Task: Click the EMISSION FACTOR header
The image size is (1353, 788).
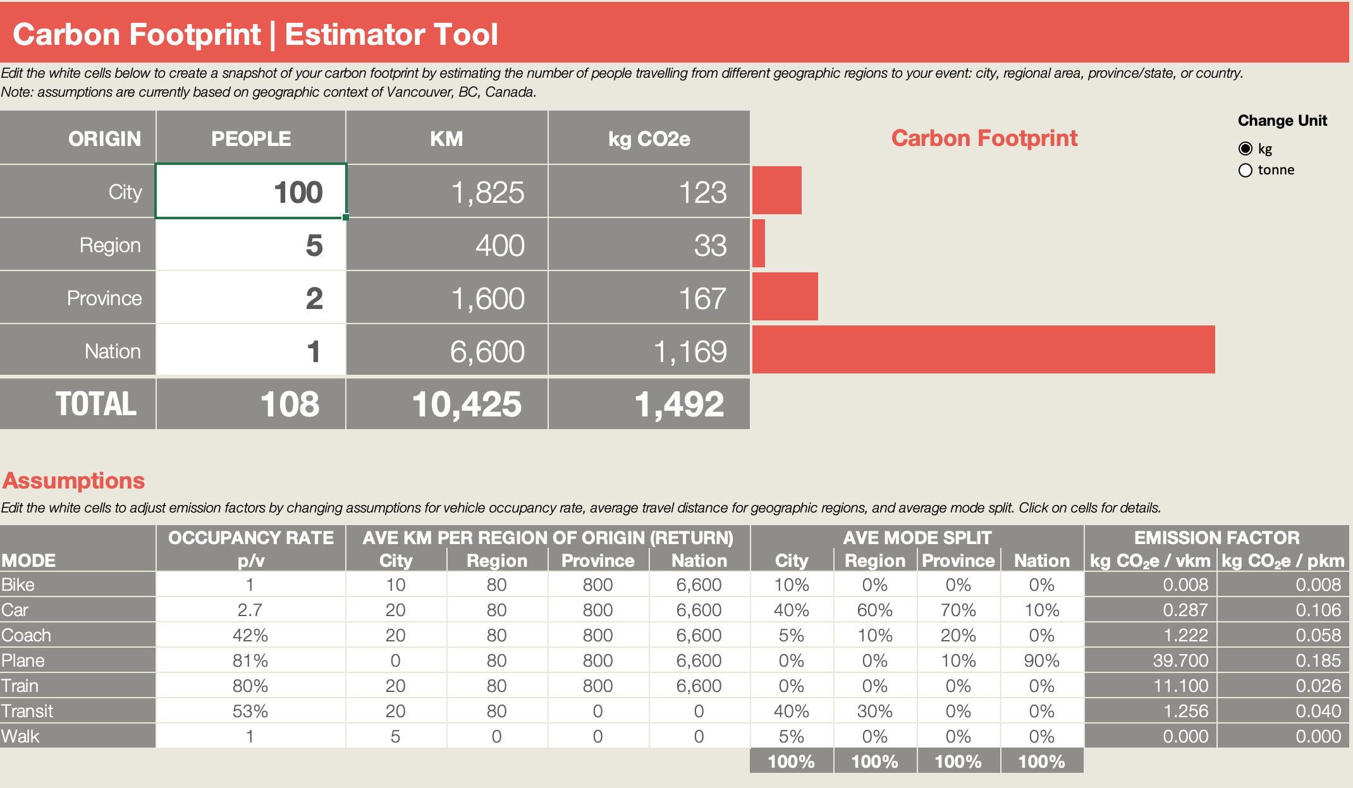Action: pyautogui.click(x=1217, y=538)
